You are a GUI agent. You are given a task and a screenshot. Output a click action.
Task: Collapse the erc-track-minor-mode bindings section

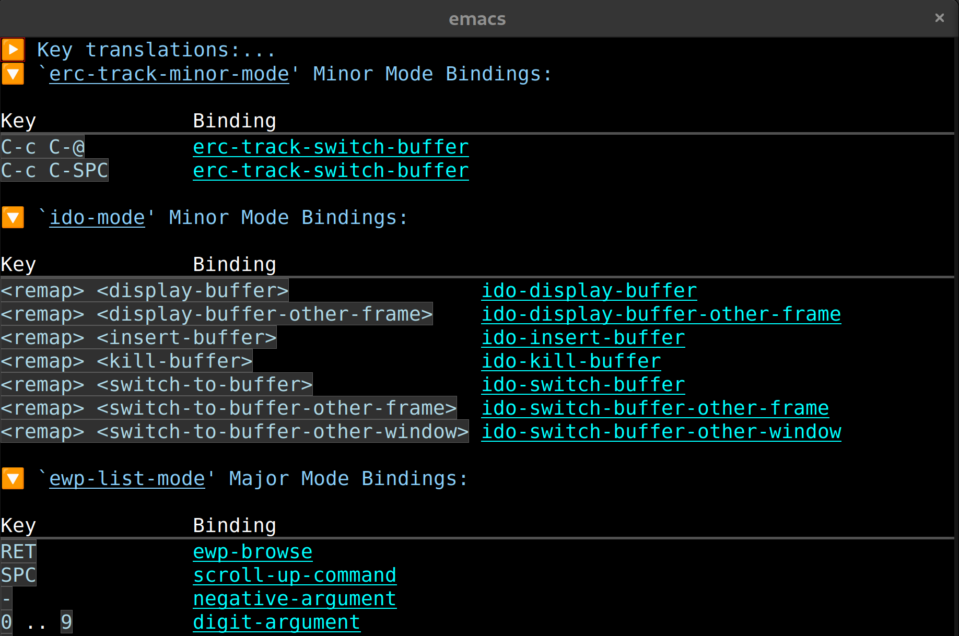pos(13,74)
